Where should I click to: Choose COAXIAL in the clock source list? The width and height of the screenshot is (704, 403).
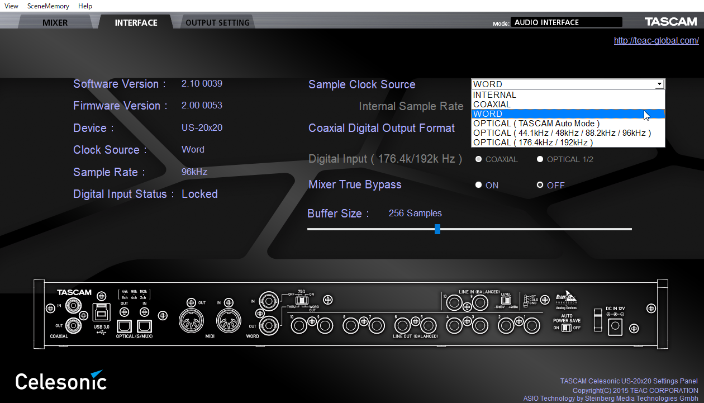pyautogui.click(x=568, y=105)
